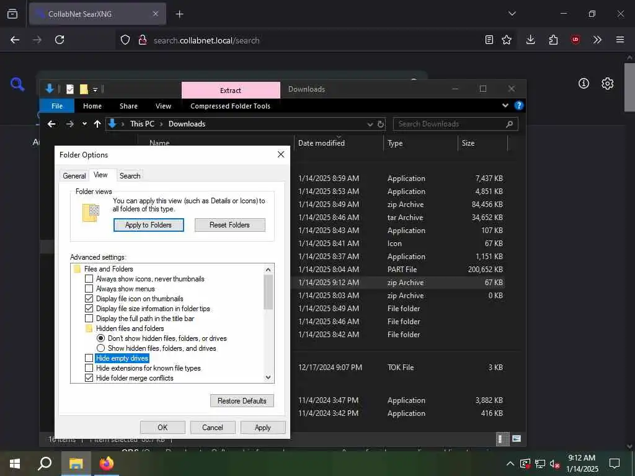Click site security padlock icon
The height and width of the screenshot is (476, 635).
[x=143, y=40]
